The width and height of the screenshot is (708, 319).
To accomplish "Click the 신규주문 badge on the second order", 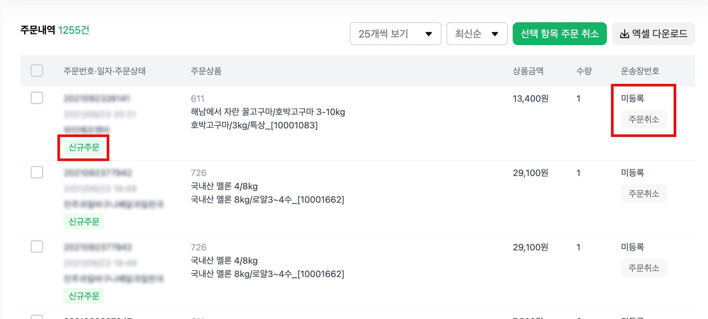I will coord(84,221).
